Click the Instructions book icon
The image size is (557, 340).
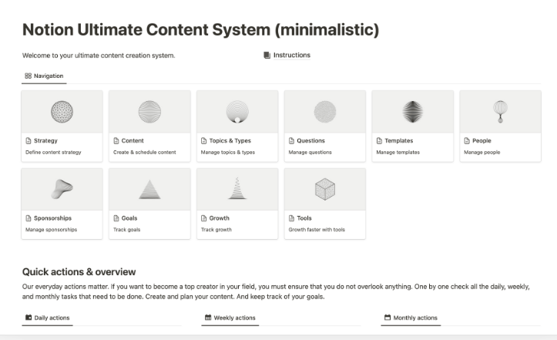(x=267, y=56)
